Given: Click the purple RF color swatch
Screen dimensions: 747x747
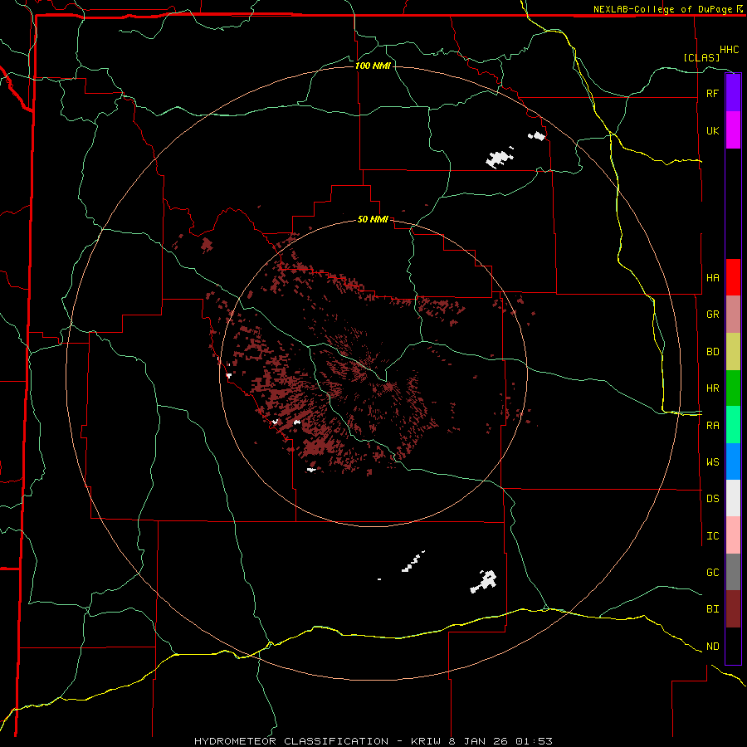Looking at the screenshot, I should point(733,93).
